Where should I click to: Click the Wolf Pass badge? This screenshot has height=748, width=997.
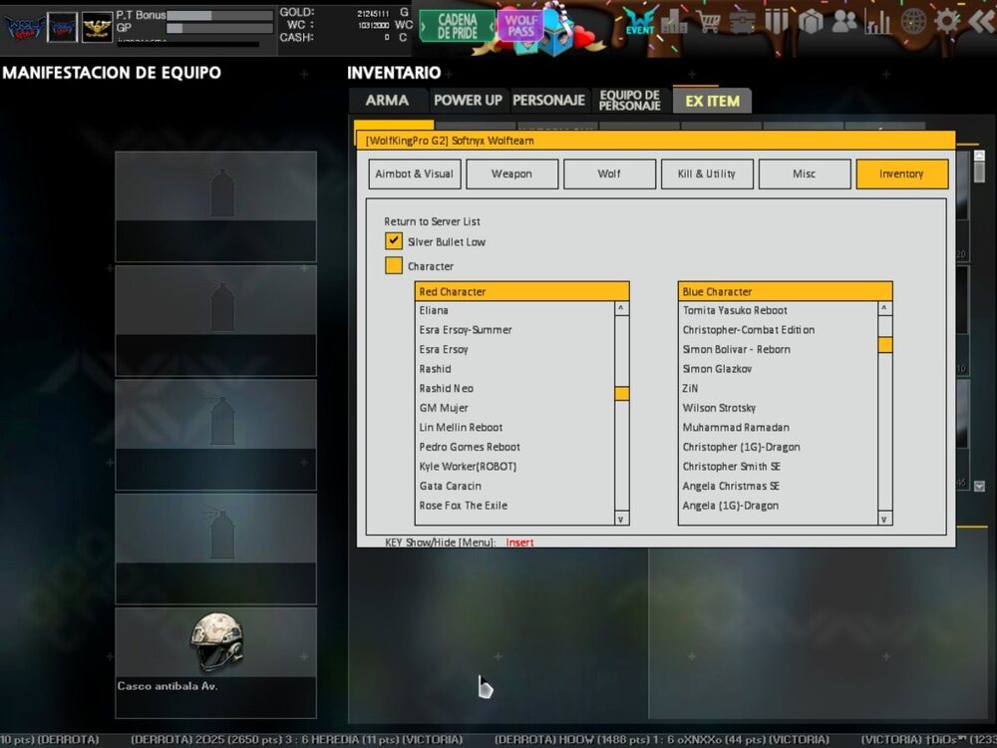(520, 23)
